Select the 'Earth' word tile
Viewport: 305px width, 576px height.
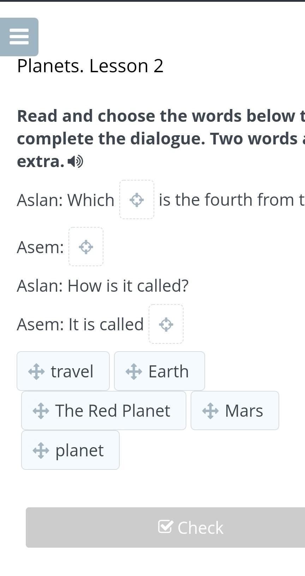[168, 371]
